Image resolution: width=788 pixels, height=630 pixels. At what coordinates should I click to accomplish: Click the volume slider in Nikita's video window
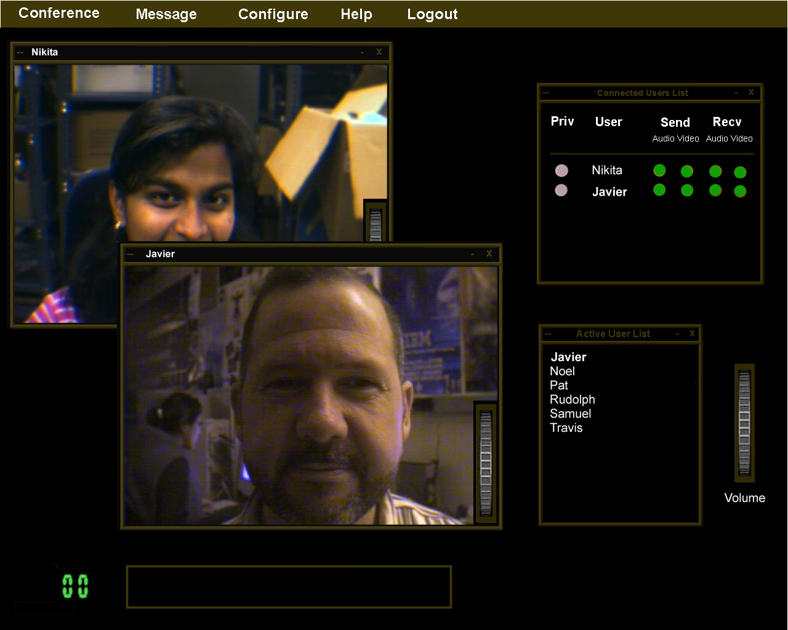click(376, 225)
